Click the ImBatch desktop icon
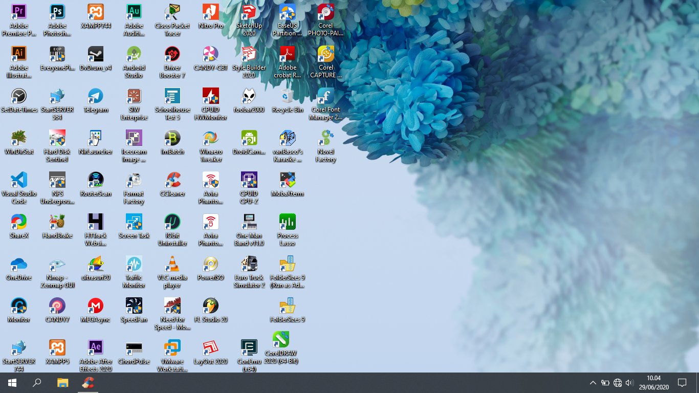The image size is (699, 393). click(172, 142)
